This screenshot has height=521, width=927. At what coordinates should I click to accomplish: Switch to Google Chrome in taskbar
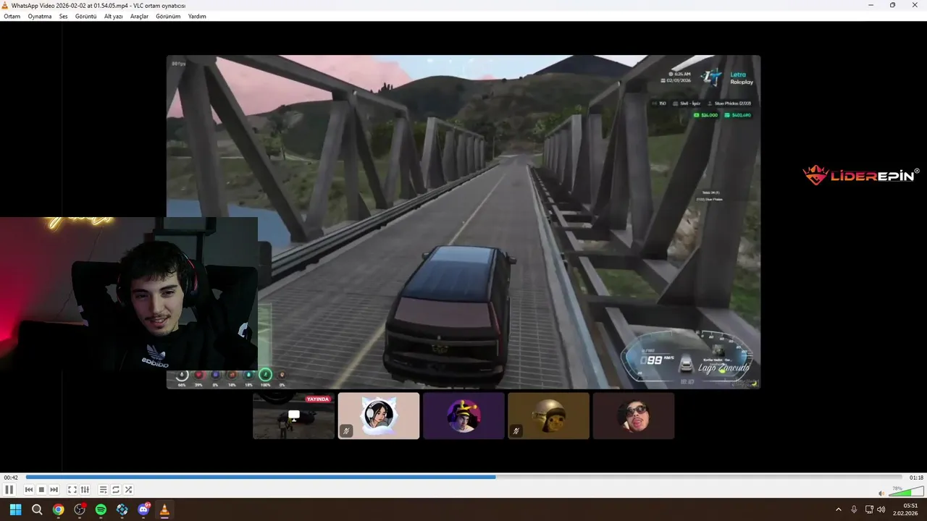tap(58, 509)
